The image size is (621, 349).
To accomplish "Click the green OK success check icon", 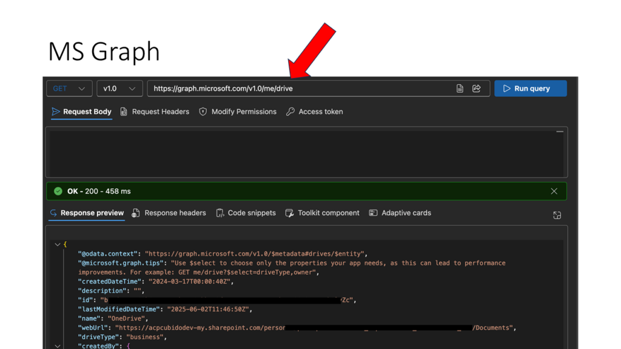I will click(x=58, y=191).
